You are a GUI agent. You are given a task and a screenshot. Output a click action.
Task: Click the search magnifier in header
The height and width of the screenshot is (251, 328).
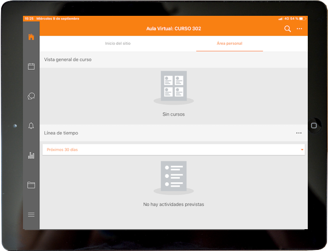pyautogui.click(x=288, y=29)
